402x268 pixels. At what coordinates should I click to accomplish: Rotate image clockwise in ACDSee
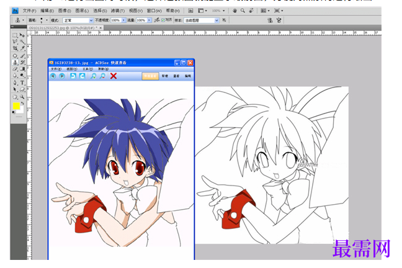82,76
